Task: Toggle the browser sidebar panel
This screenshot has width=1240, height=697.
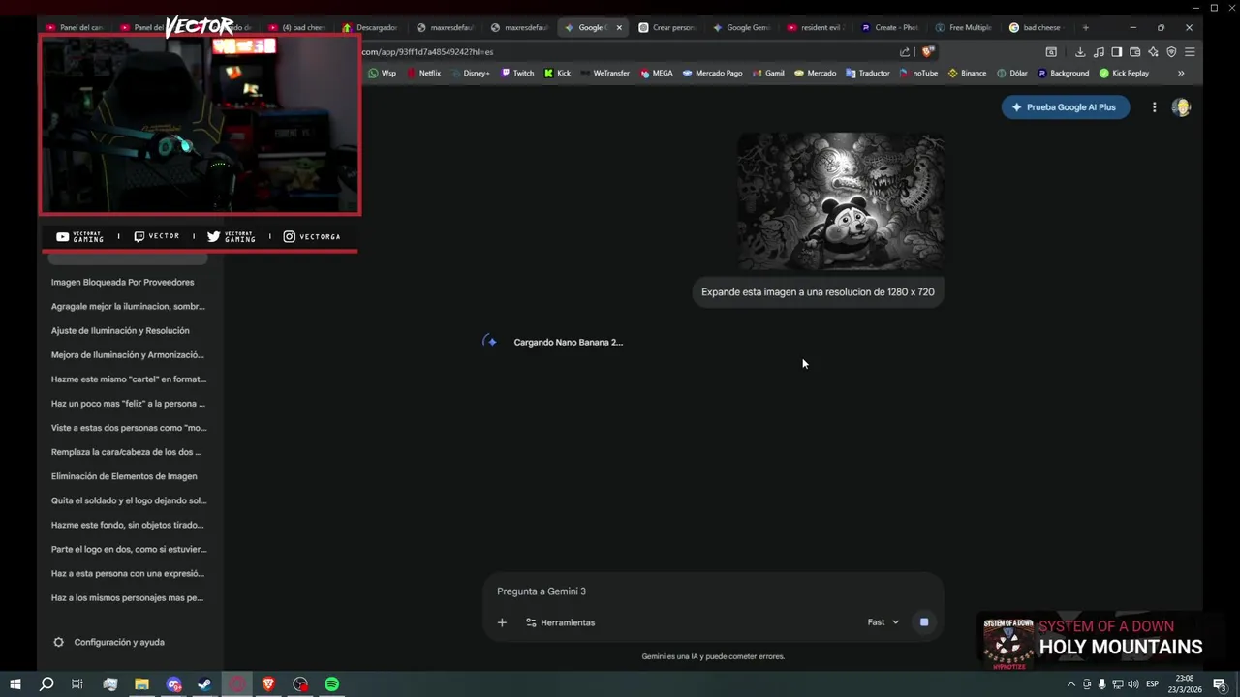Action: pos(1117,52)
